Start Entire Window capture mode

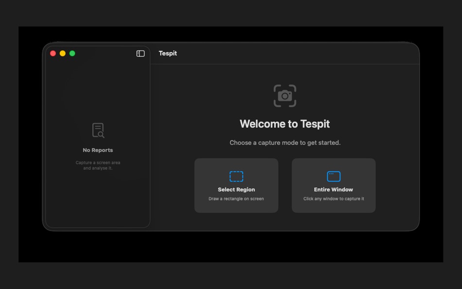(x=333, y=185)
